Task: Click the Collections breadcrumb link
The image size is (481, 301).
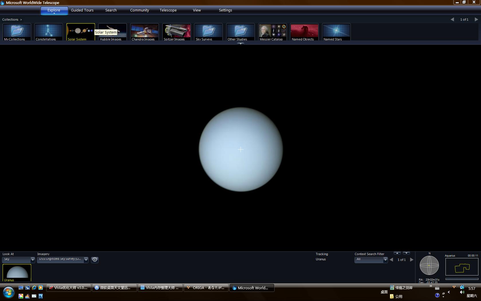Action: (x=10, y=19)
